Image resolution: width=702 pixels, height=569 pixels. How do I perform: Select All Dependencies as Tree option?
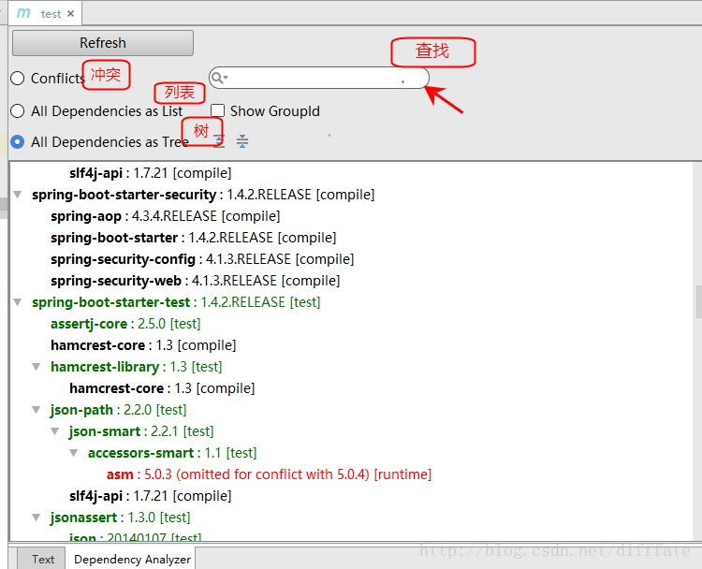[x=18, y=142]
